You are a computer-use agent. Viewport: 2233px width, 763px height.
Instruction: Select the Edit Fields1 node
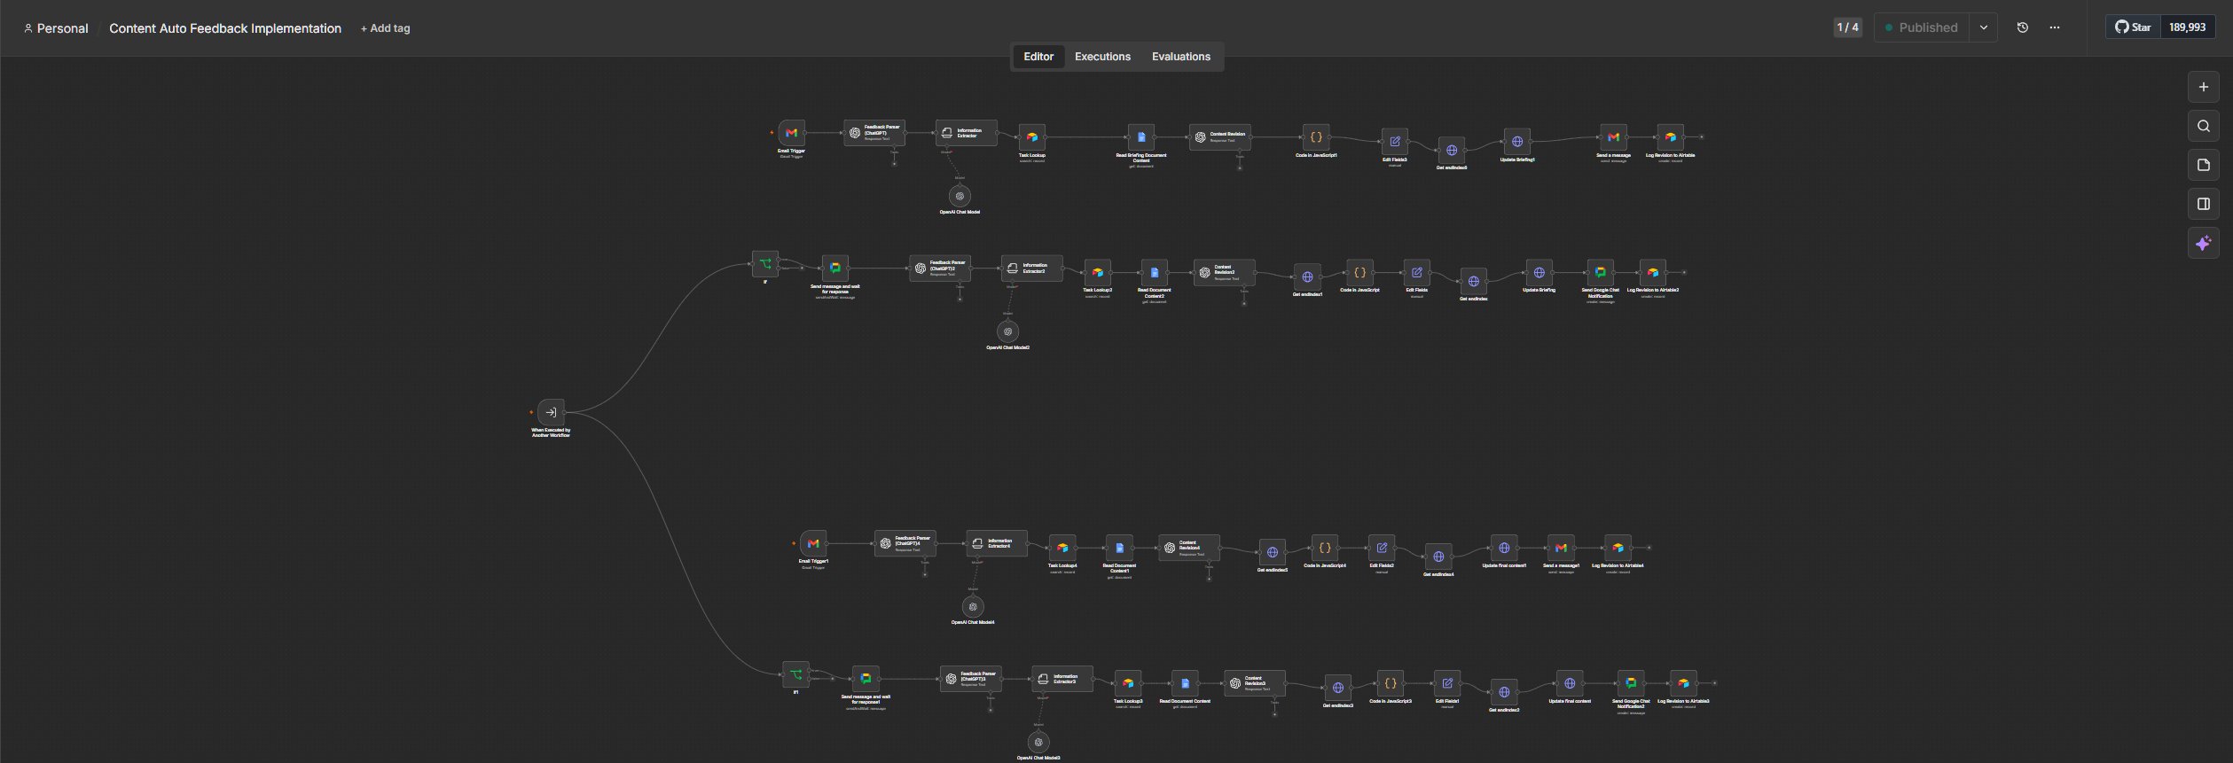[x=1447, y=684]
